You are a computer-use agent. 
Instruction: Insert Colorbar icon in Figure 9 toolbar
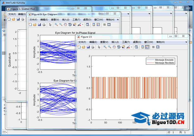94,25
